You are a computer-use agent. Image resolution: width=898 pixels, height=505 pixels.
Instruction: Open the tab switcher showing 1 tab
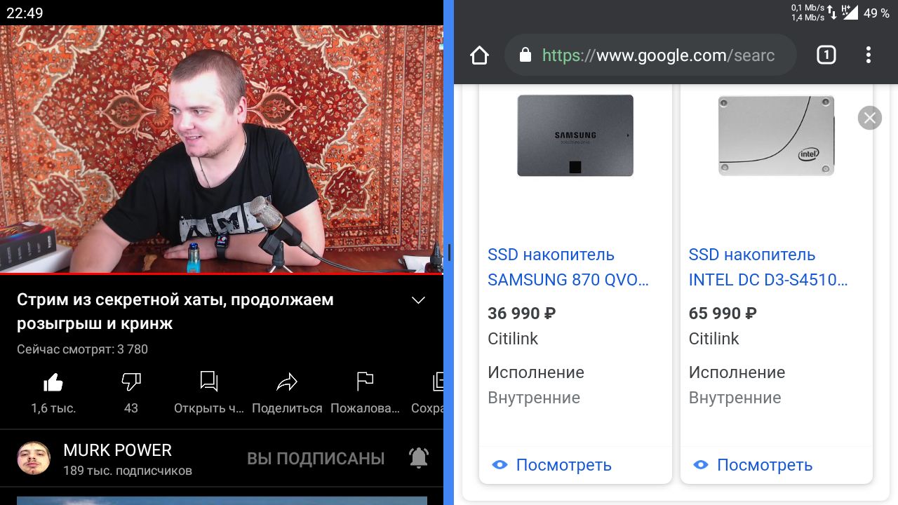[x=826, y=55]
